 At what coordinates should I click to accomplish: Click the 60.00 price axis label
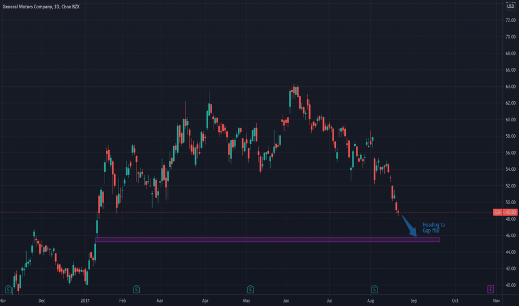pos(511,120)
